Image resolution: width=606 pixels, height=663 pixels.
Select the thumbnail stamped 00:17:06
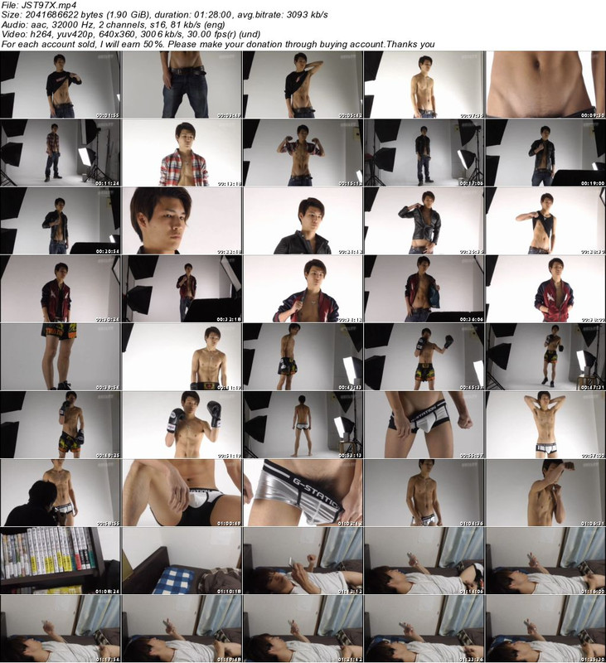424,152
